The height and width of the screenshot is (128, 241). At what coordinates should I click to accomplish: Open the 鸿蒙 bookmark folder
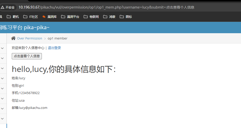coord(109,17)
